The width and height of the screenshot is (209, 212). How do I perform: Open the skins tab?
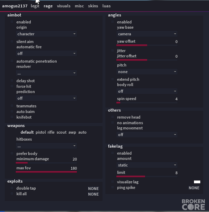pyautogui.click(x=93, y=6)
